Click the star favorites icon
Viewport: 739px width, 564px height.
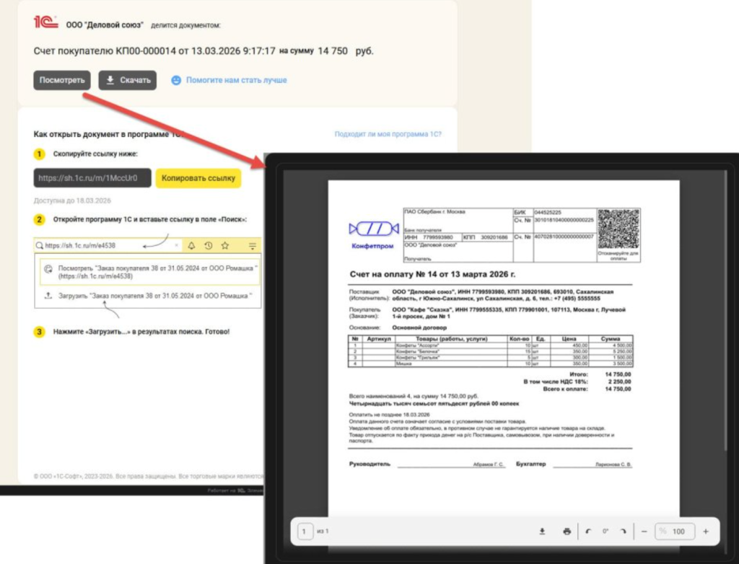pos(225,245)
